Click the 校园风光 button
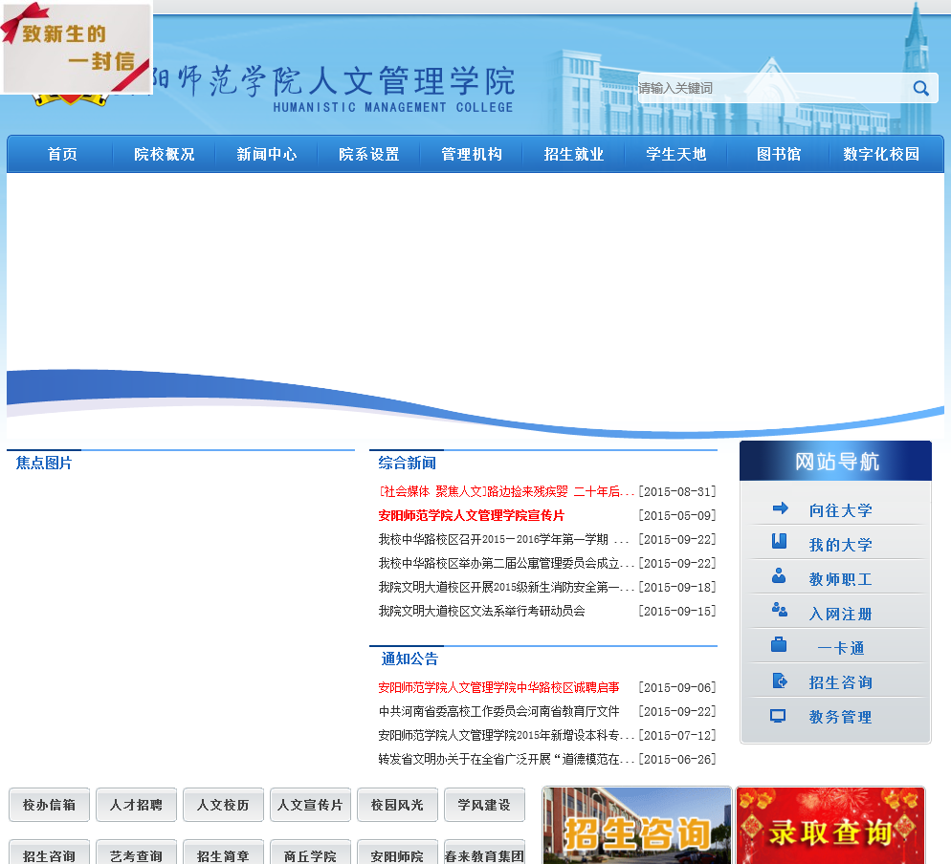The width and height of the screenshot is (951, 864). [397, 805]
